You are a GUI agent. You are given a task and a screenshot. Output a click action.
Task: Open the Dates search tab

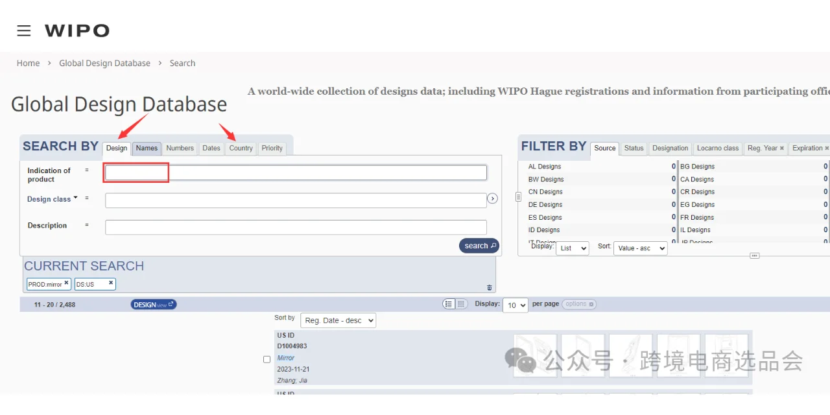(x=211, y=148)
